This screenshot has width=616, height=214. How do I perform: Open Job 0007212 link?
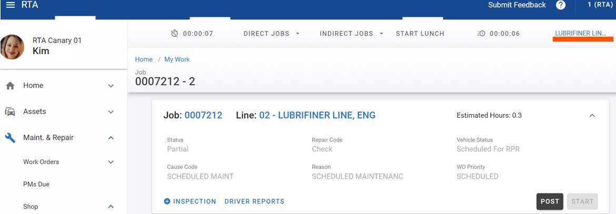tap(203, 115)
